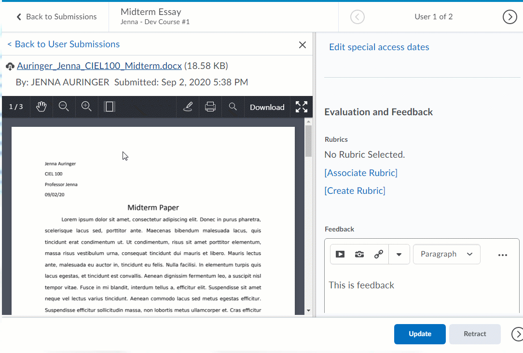Go Back to Submissions

pyautogui.click(x=57, y=17)
